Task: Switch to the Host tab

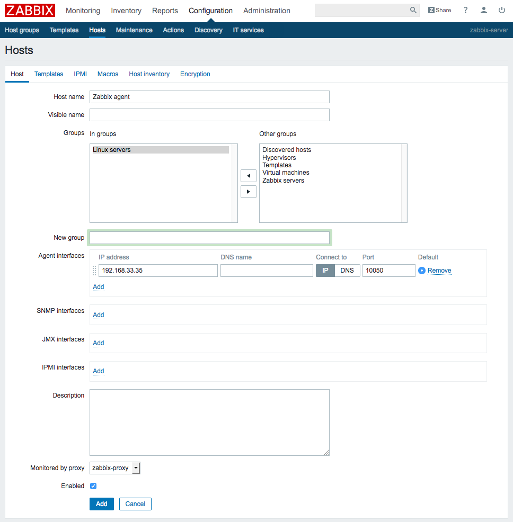Action: click(17, 74)
